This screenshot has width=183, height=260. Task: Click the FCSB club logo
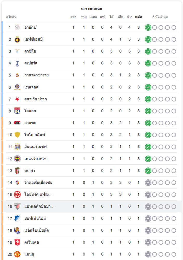(17, 39)
